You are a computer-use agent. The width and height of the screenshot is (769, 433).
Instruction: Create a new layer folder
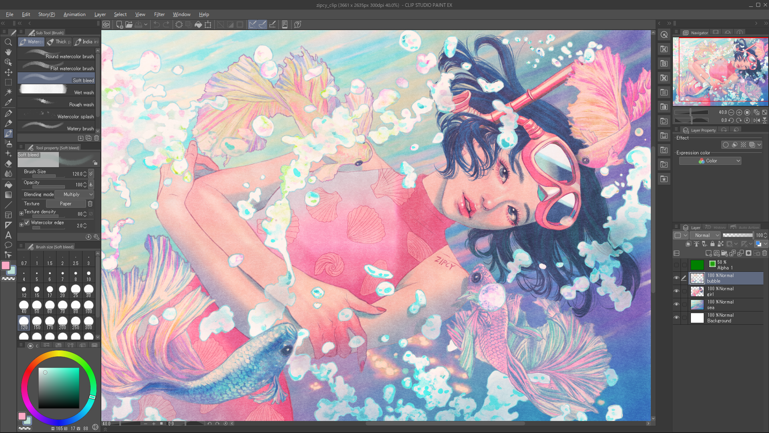(x=725, y=253)
